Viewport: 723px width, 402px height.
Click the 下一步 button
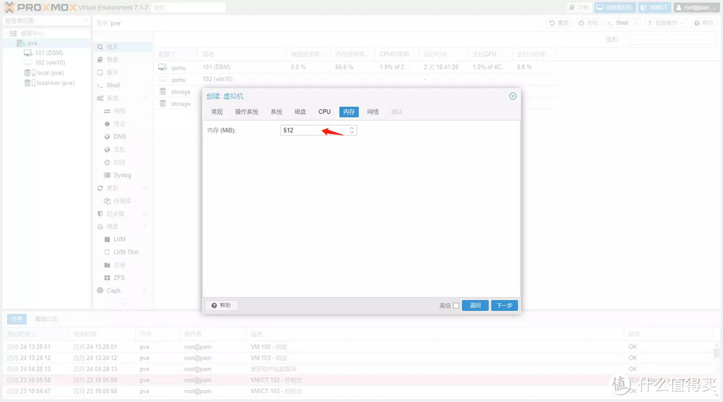coord(504,306)
